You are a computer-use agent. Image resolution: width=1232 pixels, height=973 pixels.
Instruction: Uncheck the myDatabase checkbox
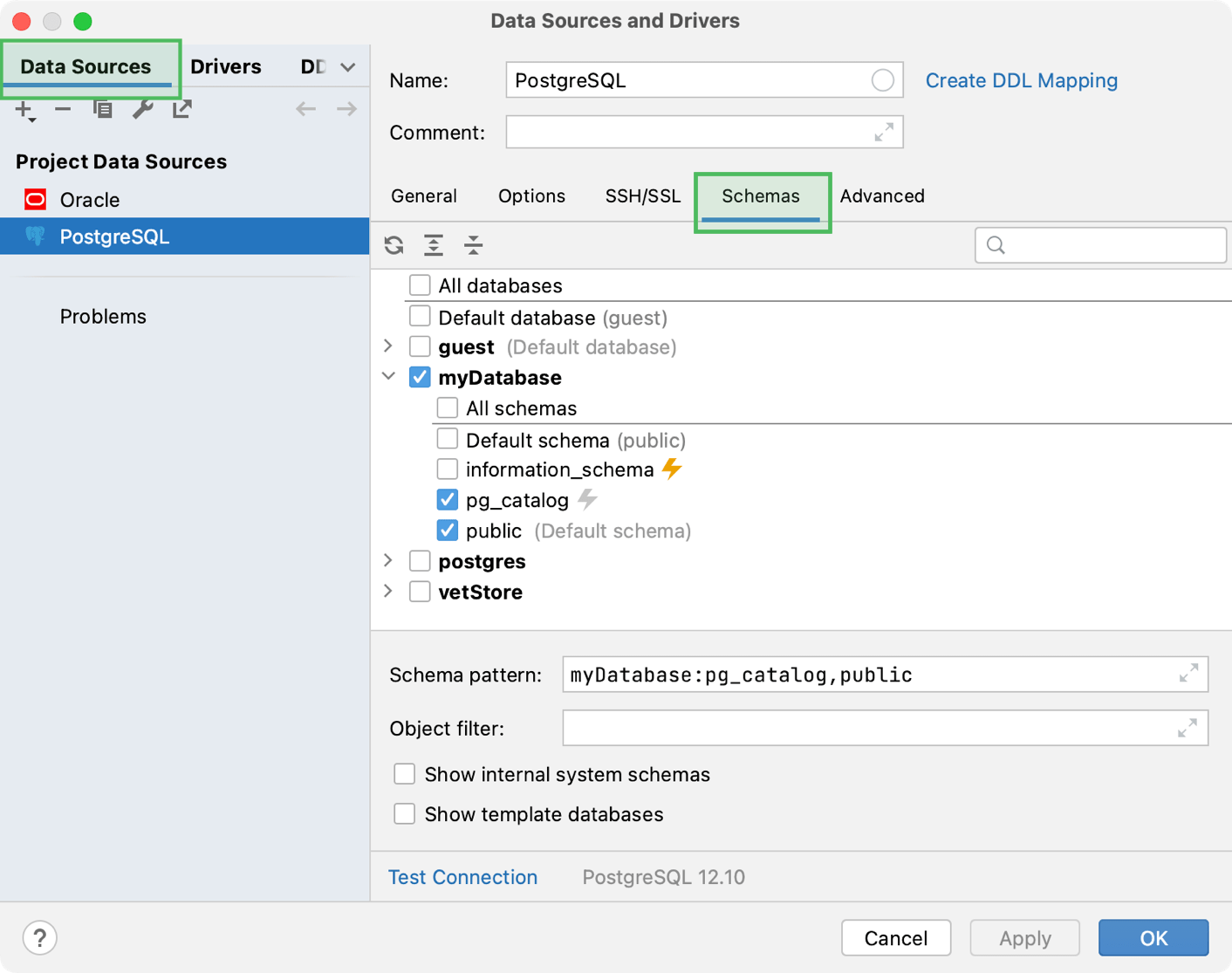[420, 377]
